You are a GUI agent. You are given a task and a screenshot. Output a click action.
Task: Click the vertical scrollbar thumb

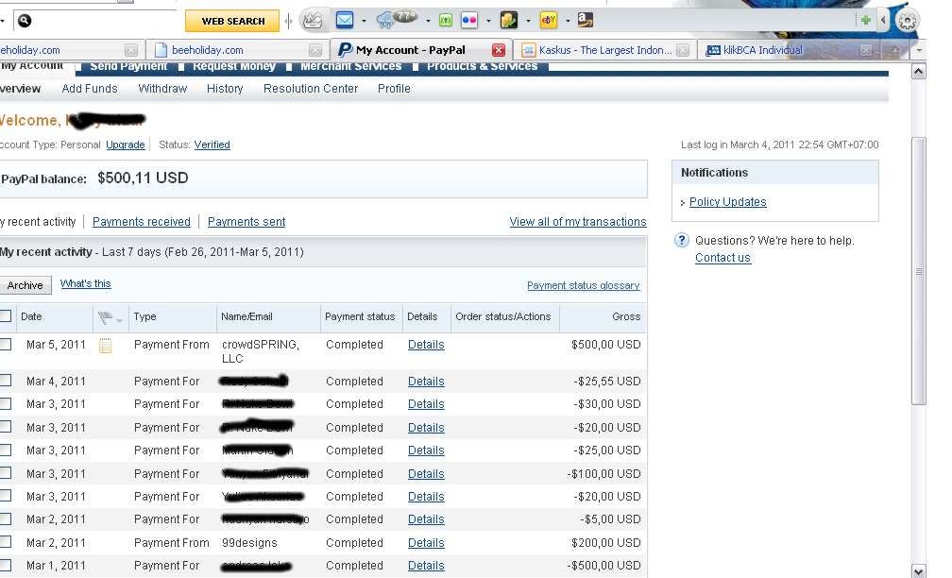(919, 271)
